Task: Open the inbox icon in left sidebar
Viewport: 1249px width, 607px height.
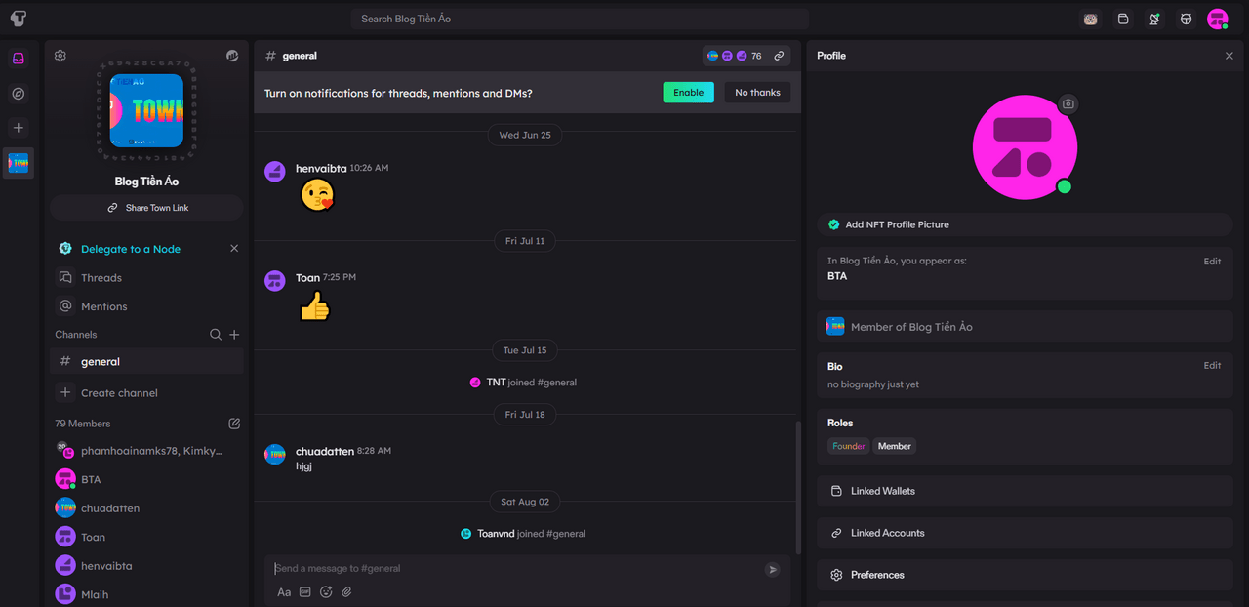Action: (19, 59)
